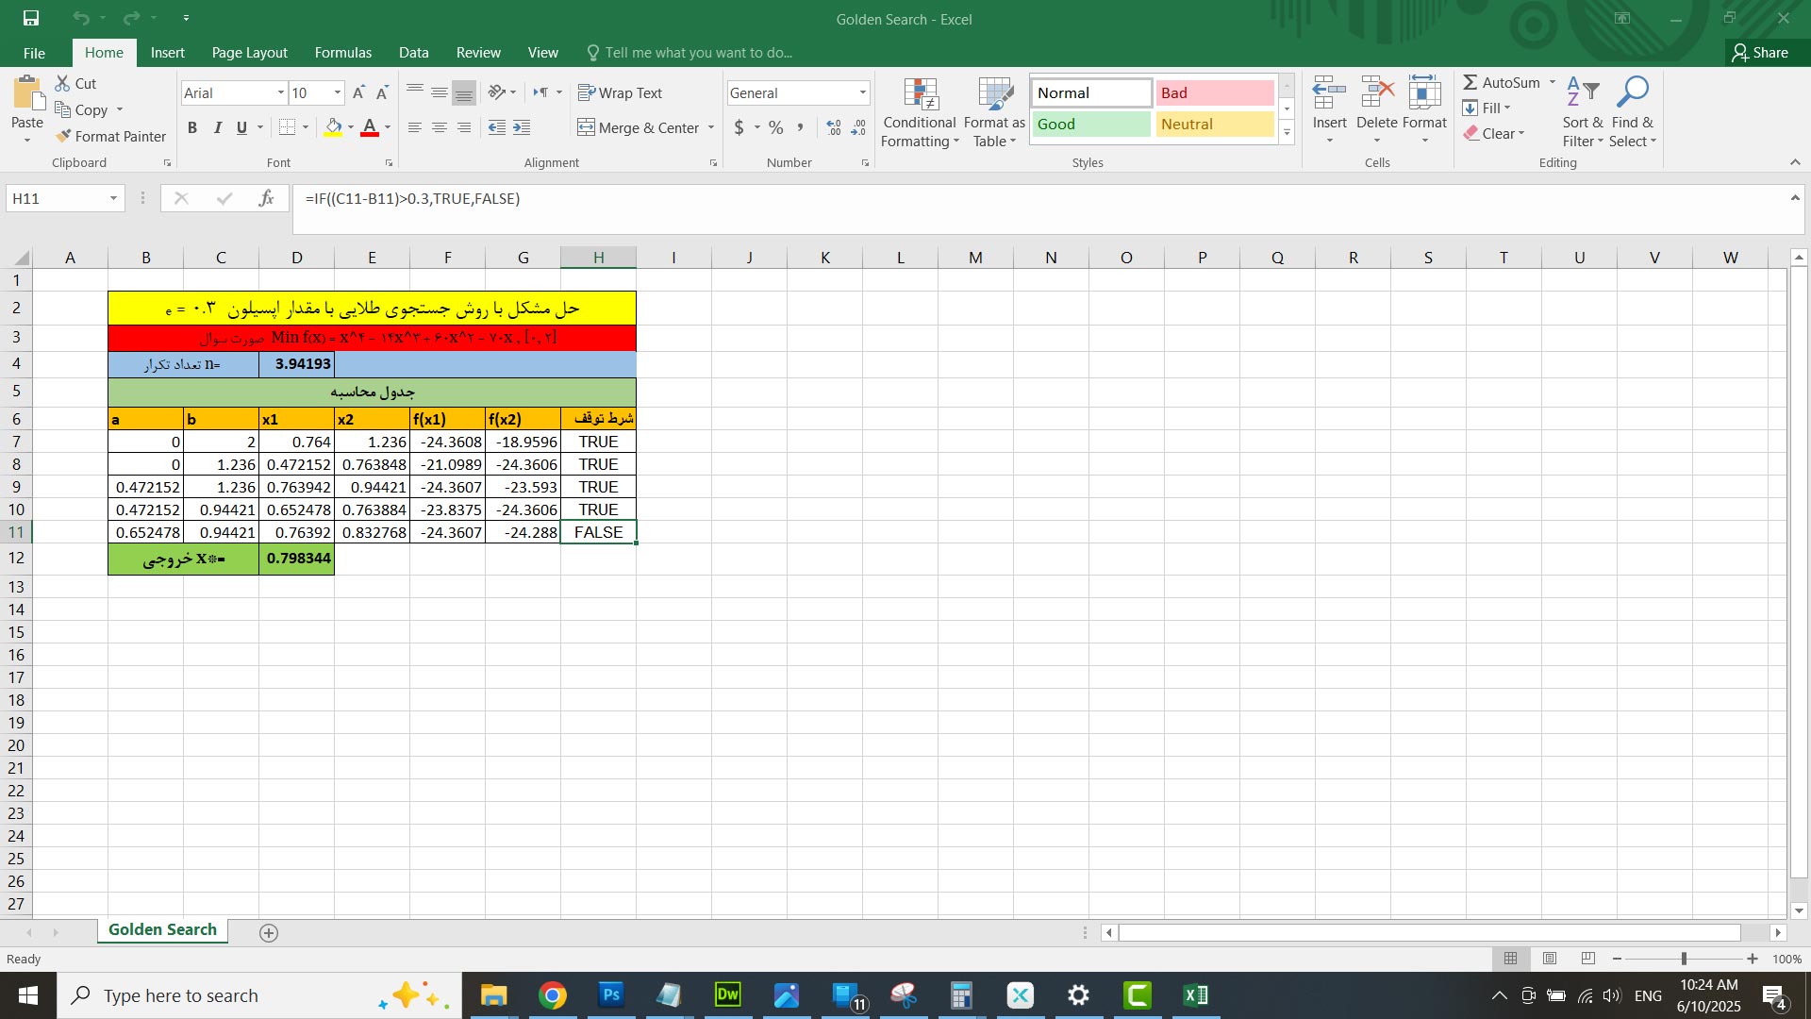
Task: Click the Borders icon in Font group
Action: (288, 127)
